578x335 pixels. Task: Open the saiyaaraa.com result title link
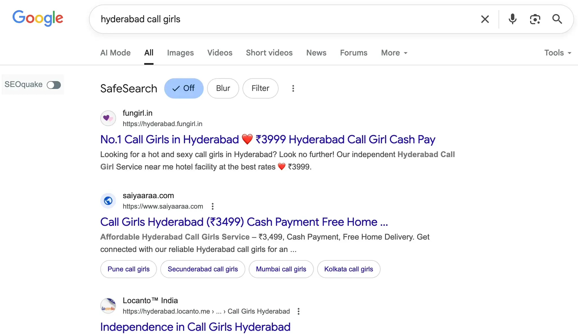[244, 222]
